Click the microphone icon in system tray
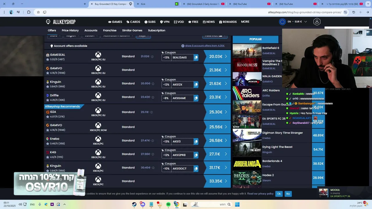Viewport: 372px width, 209px height. (x=40, y=204)
